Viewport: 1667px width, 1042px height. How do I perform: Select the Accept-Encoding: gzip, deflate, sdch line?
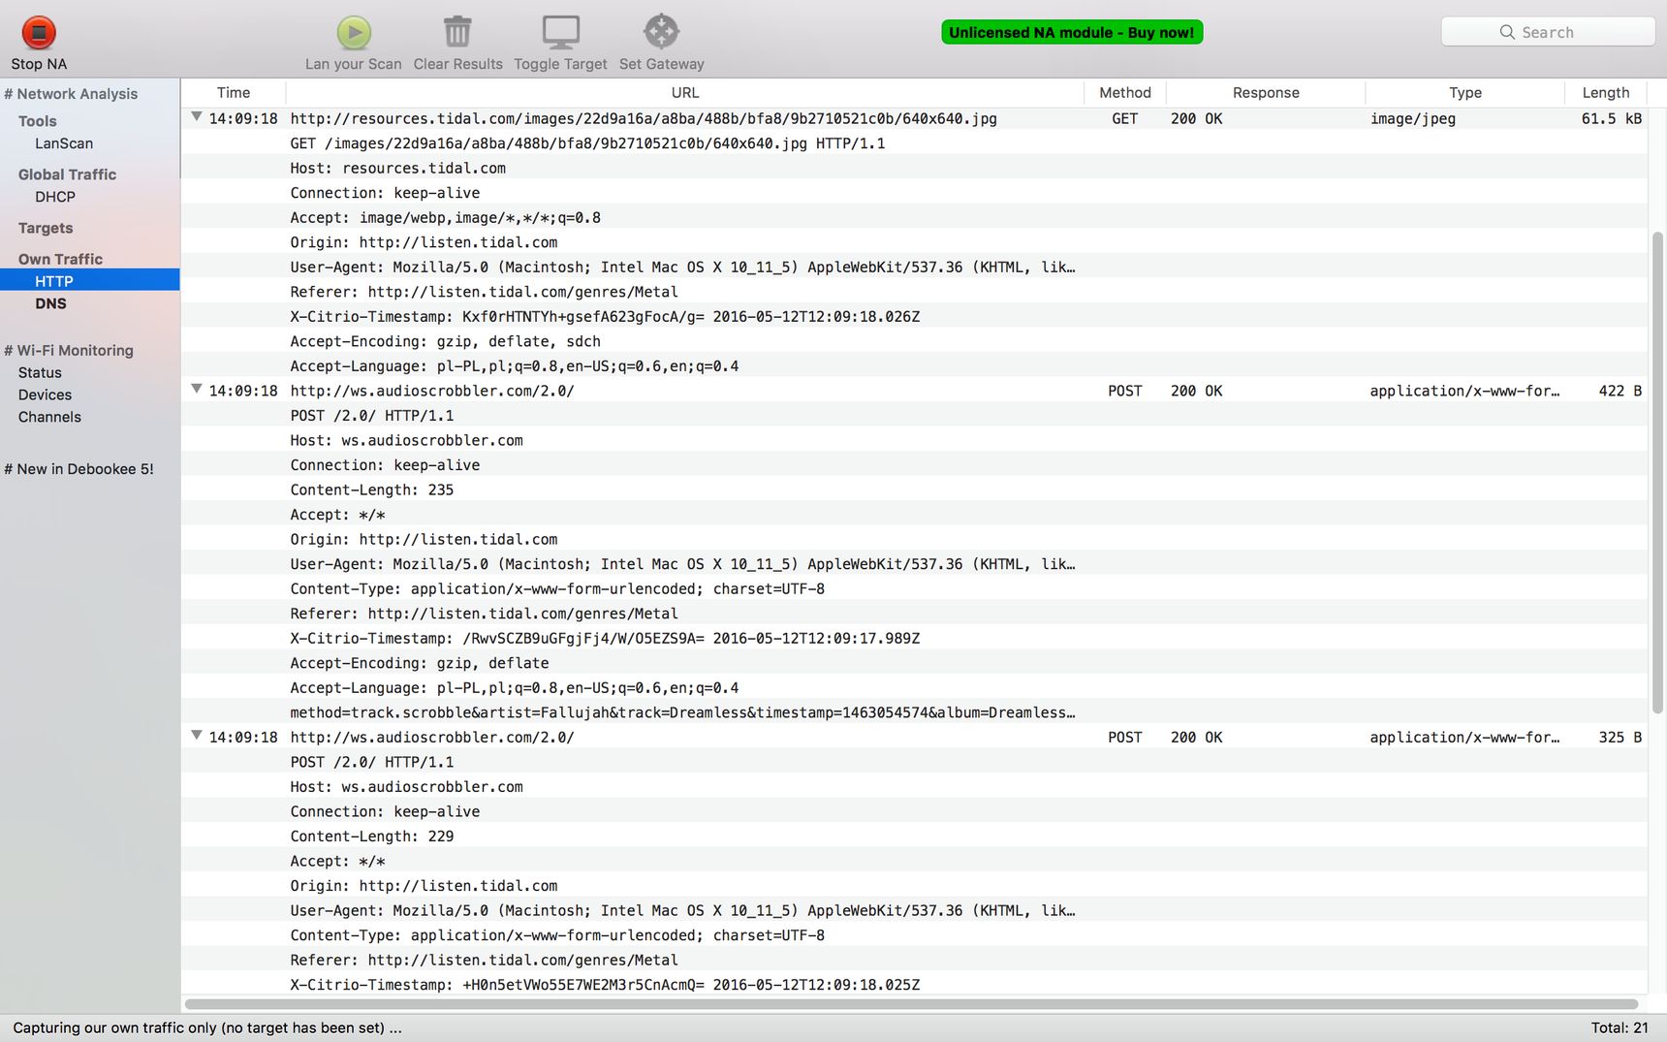pyautogui.click(x=445, y=341)
